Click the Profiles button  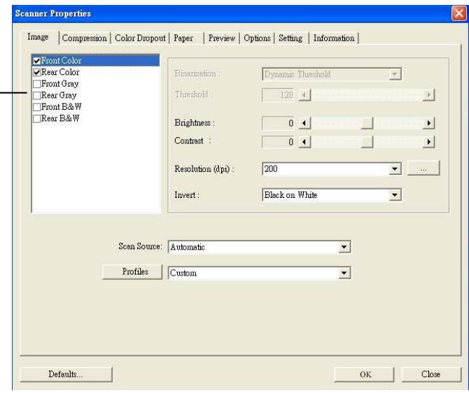132,271
